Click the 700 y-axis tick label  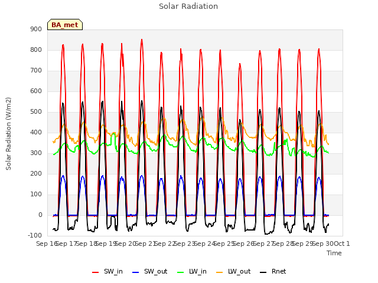click(36, 71)
